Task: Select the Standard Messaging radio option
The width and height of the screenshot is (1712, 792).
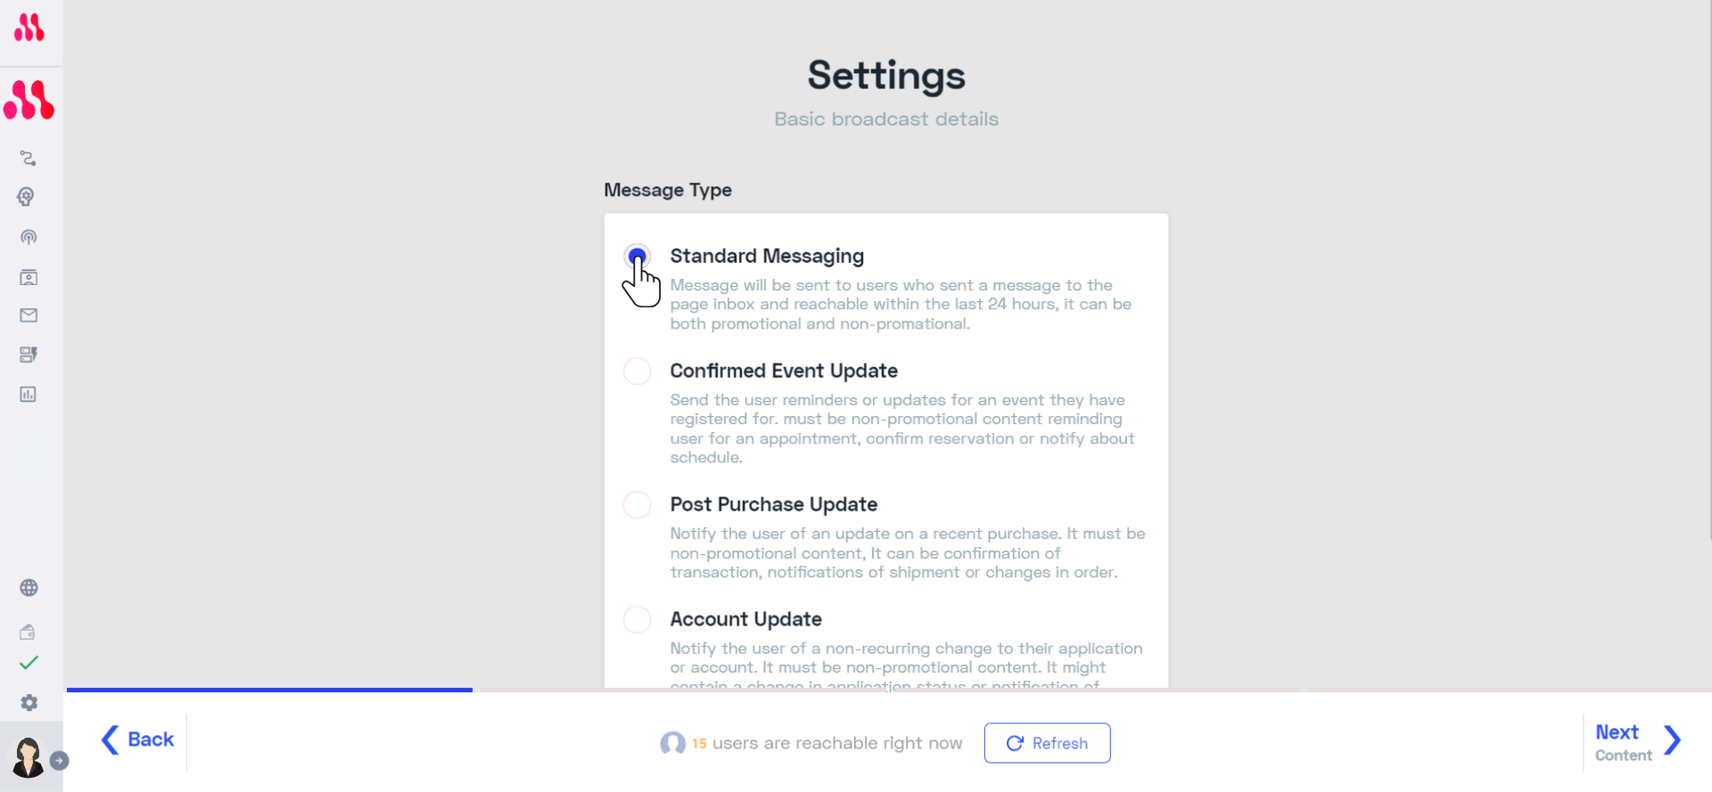Action: click(x=637, y=257)
